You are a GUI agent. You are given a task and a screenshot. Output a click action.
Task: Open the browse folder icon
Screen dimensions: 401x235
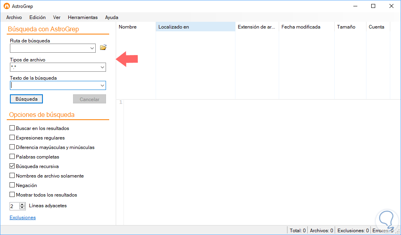pyautogui.click(x=103, y=47)
